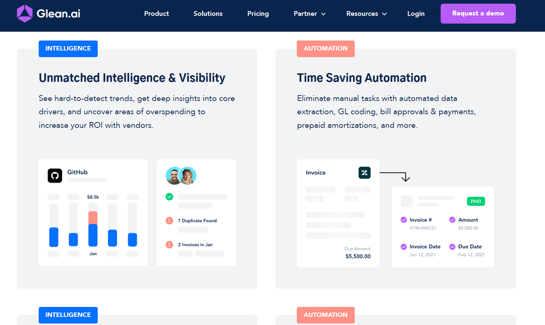
Task: Select the GitHub vendor icon
Action: tap(54, 175)
